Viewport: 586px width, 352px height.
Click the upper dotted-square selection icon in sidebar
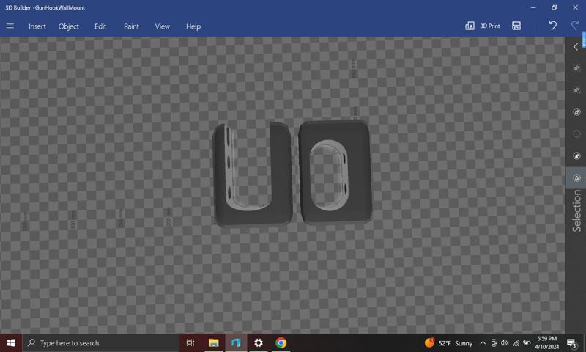(x=576, y=68)
